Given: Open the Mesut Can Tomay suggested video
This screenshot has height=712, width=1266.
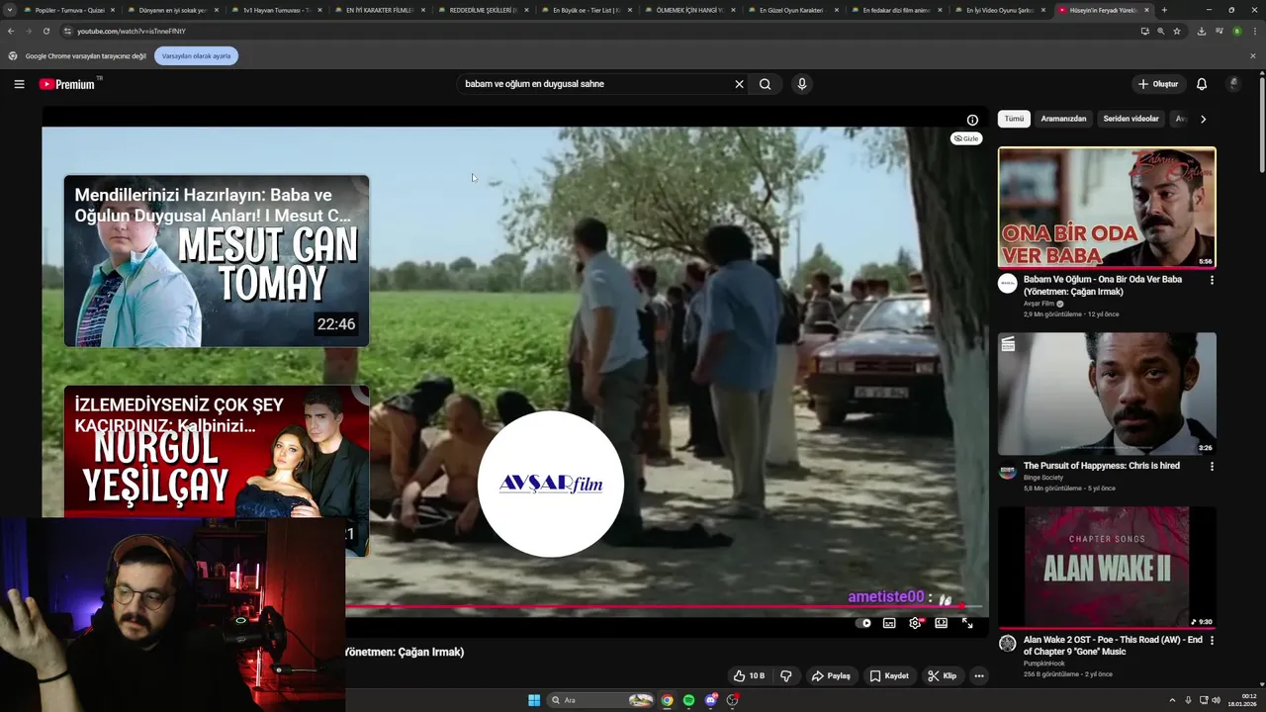Looking at the screenshot, I should pyautogui.click(x=217, y=261).
